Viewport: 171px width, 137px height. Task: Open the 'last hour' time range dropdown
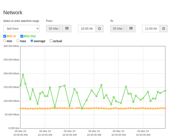tap(22, 29)
